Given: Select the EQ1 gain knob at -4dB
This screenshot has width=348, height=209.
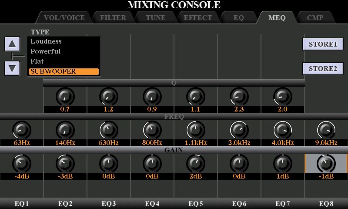Looking at the screenshot, I should click(x=21, y=163).
